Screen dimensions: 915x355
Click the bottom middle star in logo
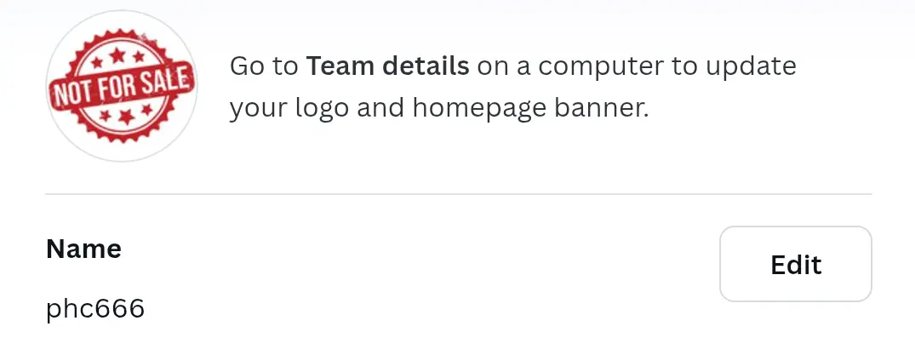pyautogui.click(x=127, y=117)
